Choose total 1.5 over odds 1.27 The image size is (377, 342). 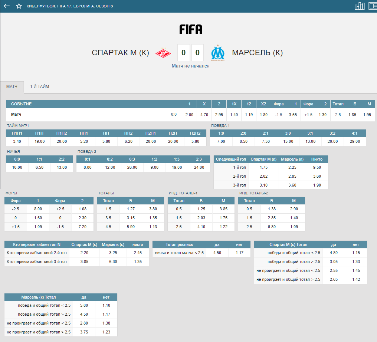[131, 209]
